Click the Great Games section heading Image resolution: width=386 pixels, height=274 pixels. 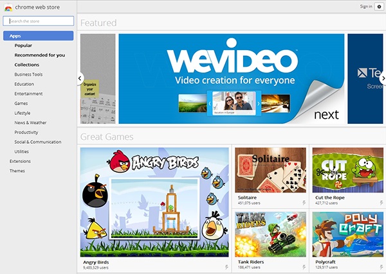[x=107, y=137]
